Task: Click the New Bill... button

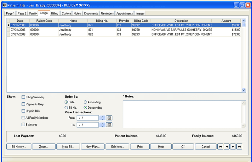Action: [68, 147]
